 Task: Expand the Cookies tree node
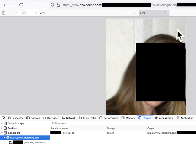tap(2, 128)
